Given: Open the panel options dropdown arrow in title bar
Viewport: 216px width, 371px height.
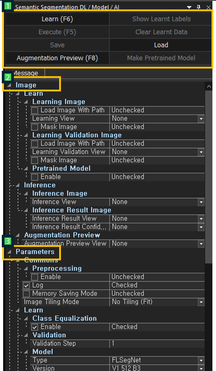Looking at the screenshot, I should (x=189, y=7).
